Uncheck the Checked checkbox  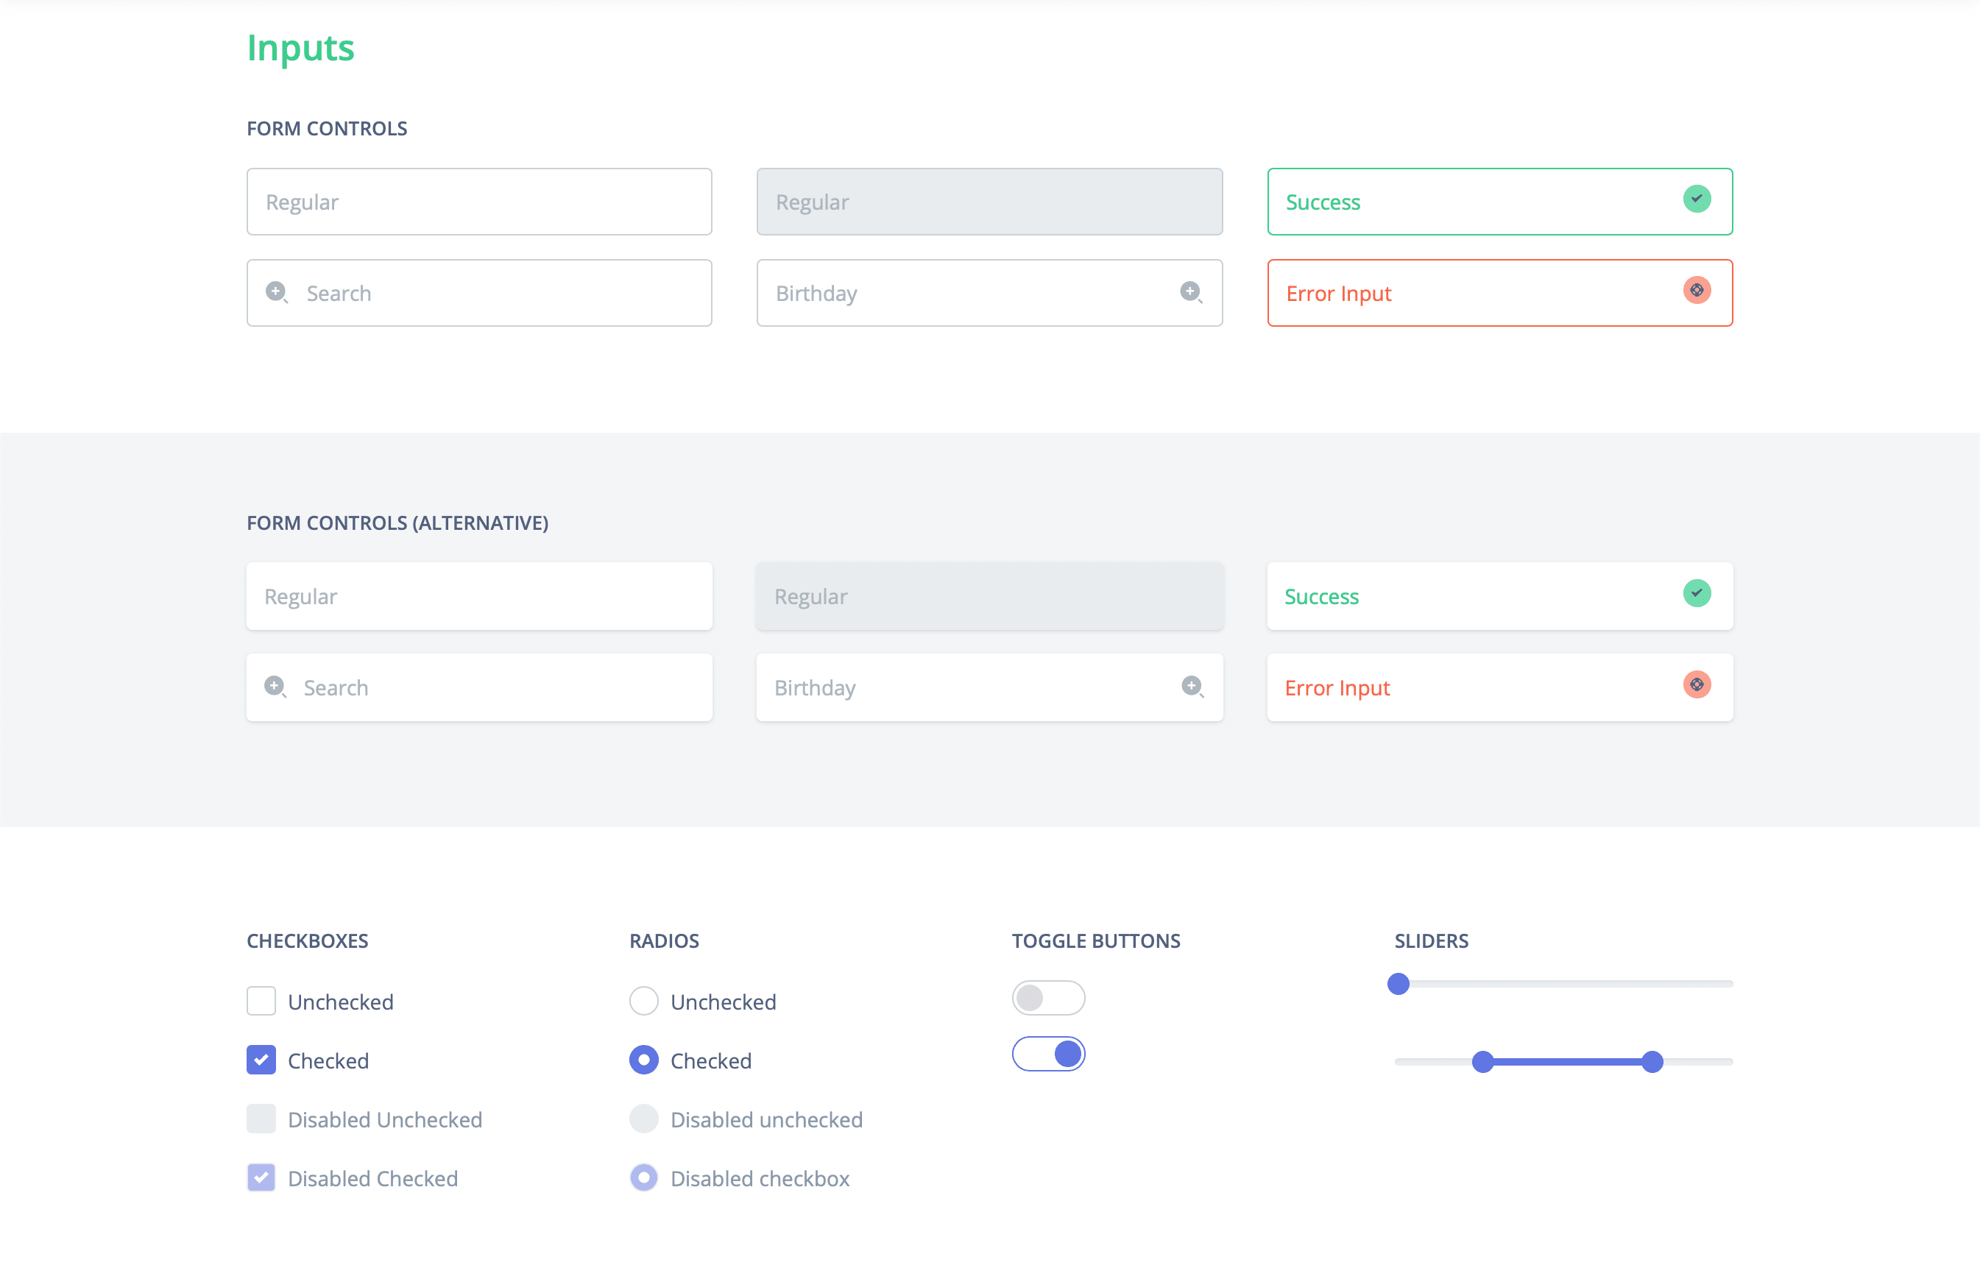(x=261, y=1060)
